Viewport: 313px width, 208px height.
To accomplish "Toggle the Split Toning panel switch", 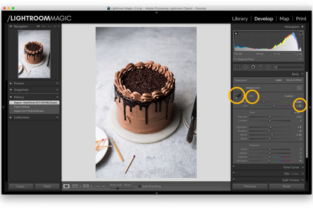I will pos(234,179).
